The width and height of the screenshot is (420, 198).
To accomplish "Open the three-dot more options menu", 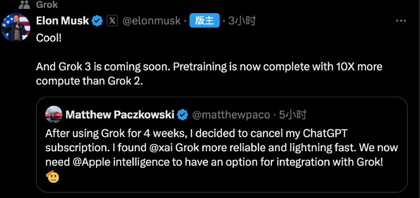I will coord(401,21).
